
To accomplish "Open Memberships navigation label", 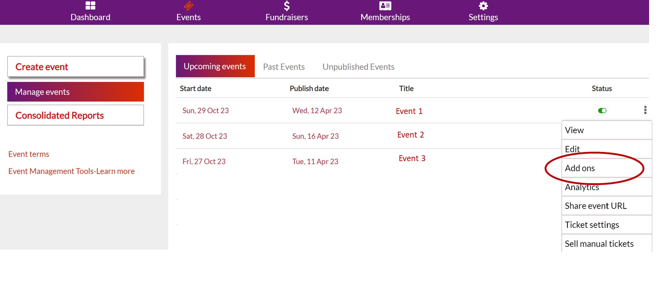I will click(385, 17).
